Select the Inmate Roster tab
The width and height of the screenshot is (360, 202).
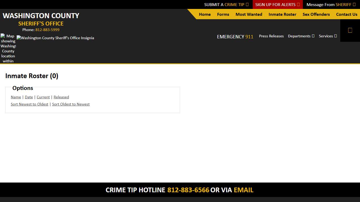pyautogui.click(x=282, y=14)
